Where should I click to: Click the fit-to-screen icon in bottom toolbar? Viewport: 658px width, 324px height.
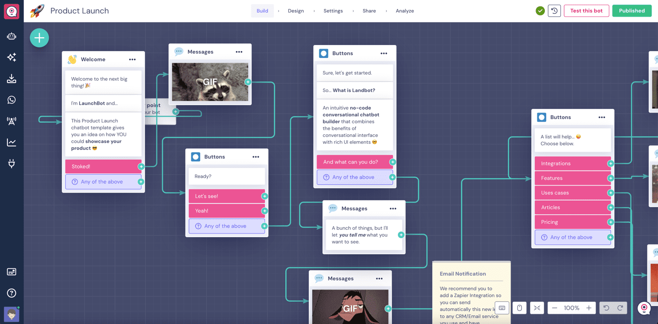(x=537, y=308)
